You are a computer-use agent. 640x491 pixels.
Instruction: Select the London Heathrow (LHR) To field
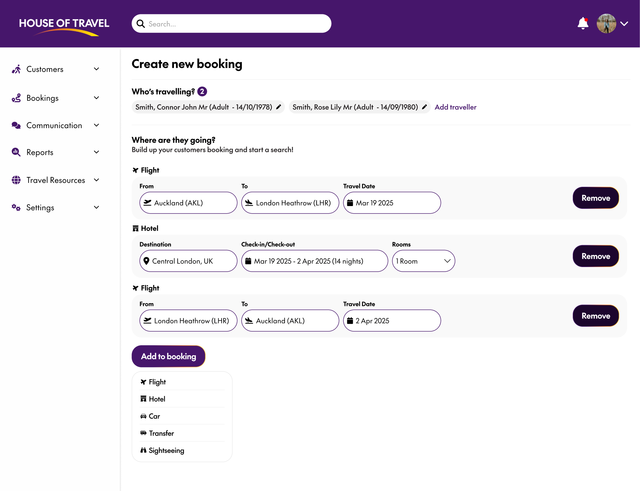[290, 203]
